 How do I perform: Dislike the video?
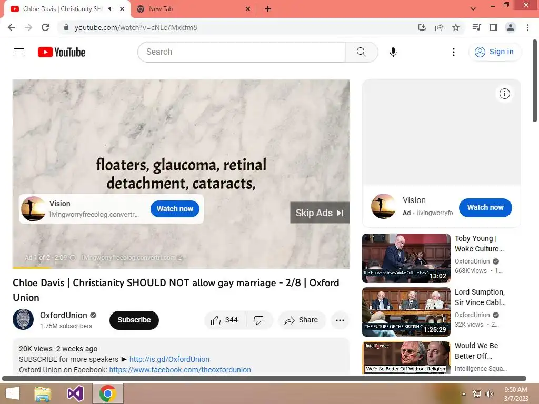click(259, 320)
